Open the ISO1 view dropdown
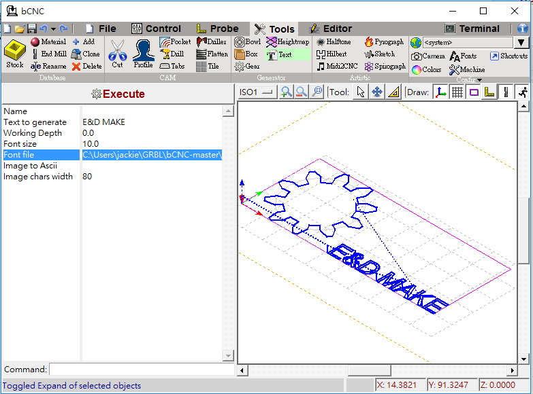The width and height of the screenshot is (533, 394). [257, 92]
